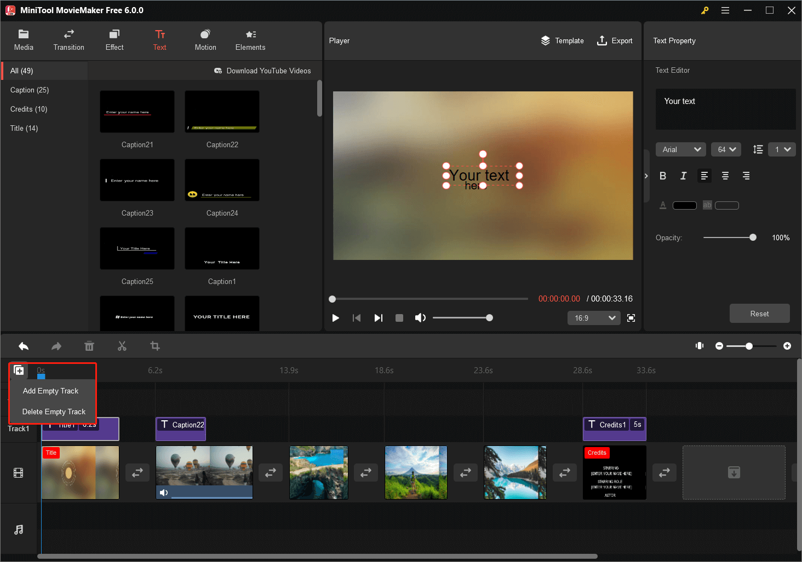Open the Transition tab
The image size is (802, 562).
coord(69,40)
